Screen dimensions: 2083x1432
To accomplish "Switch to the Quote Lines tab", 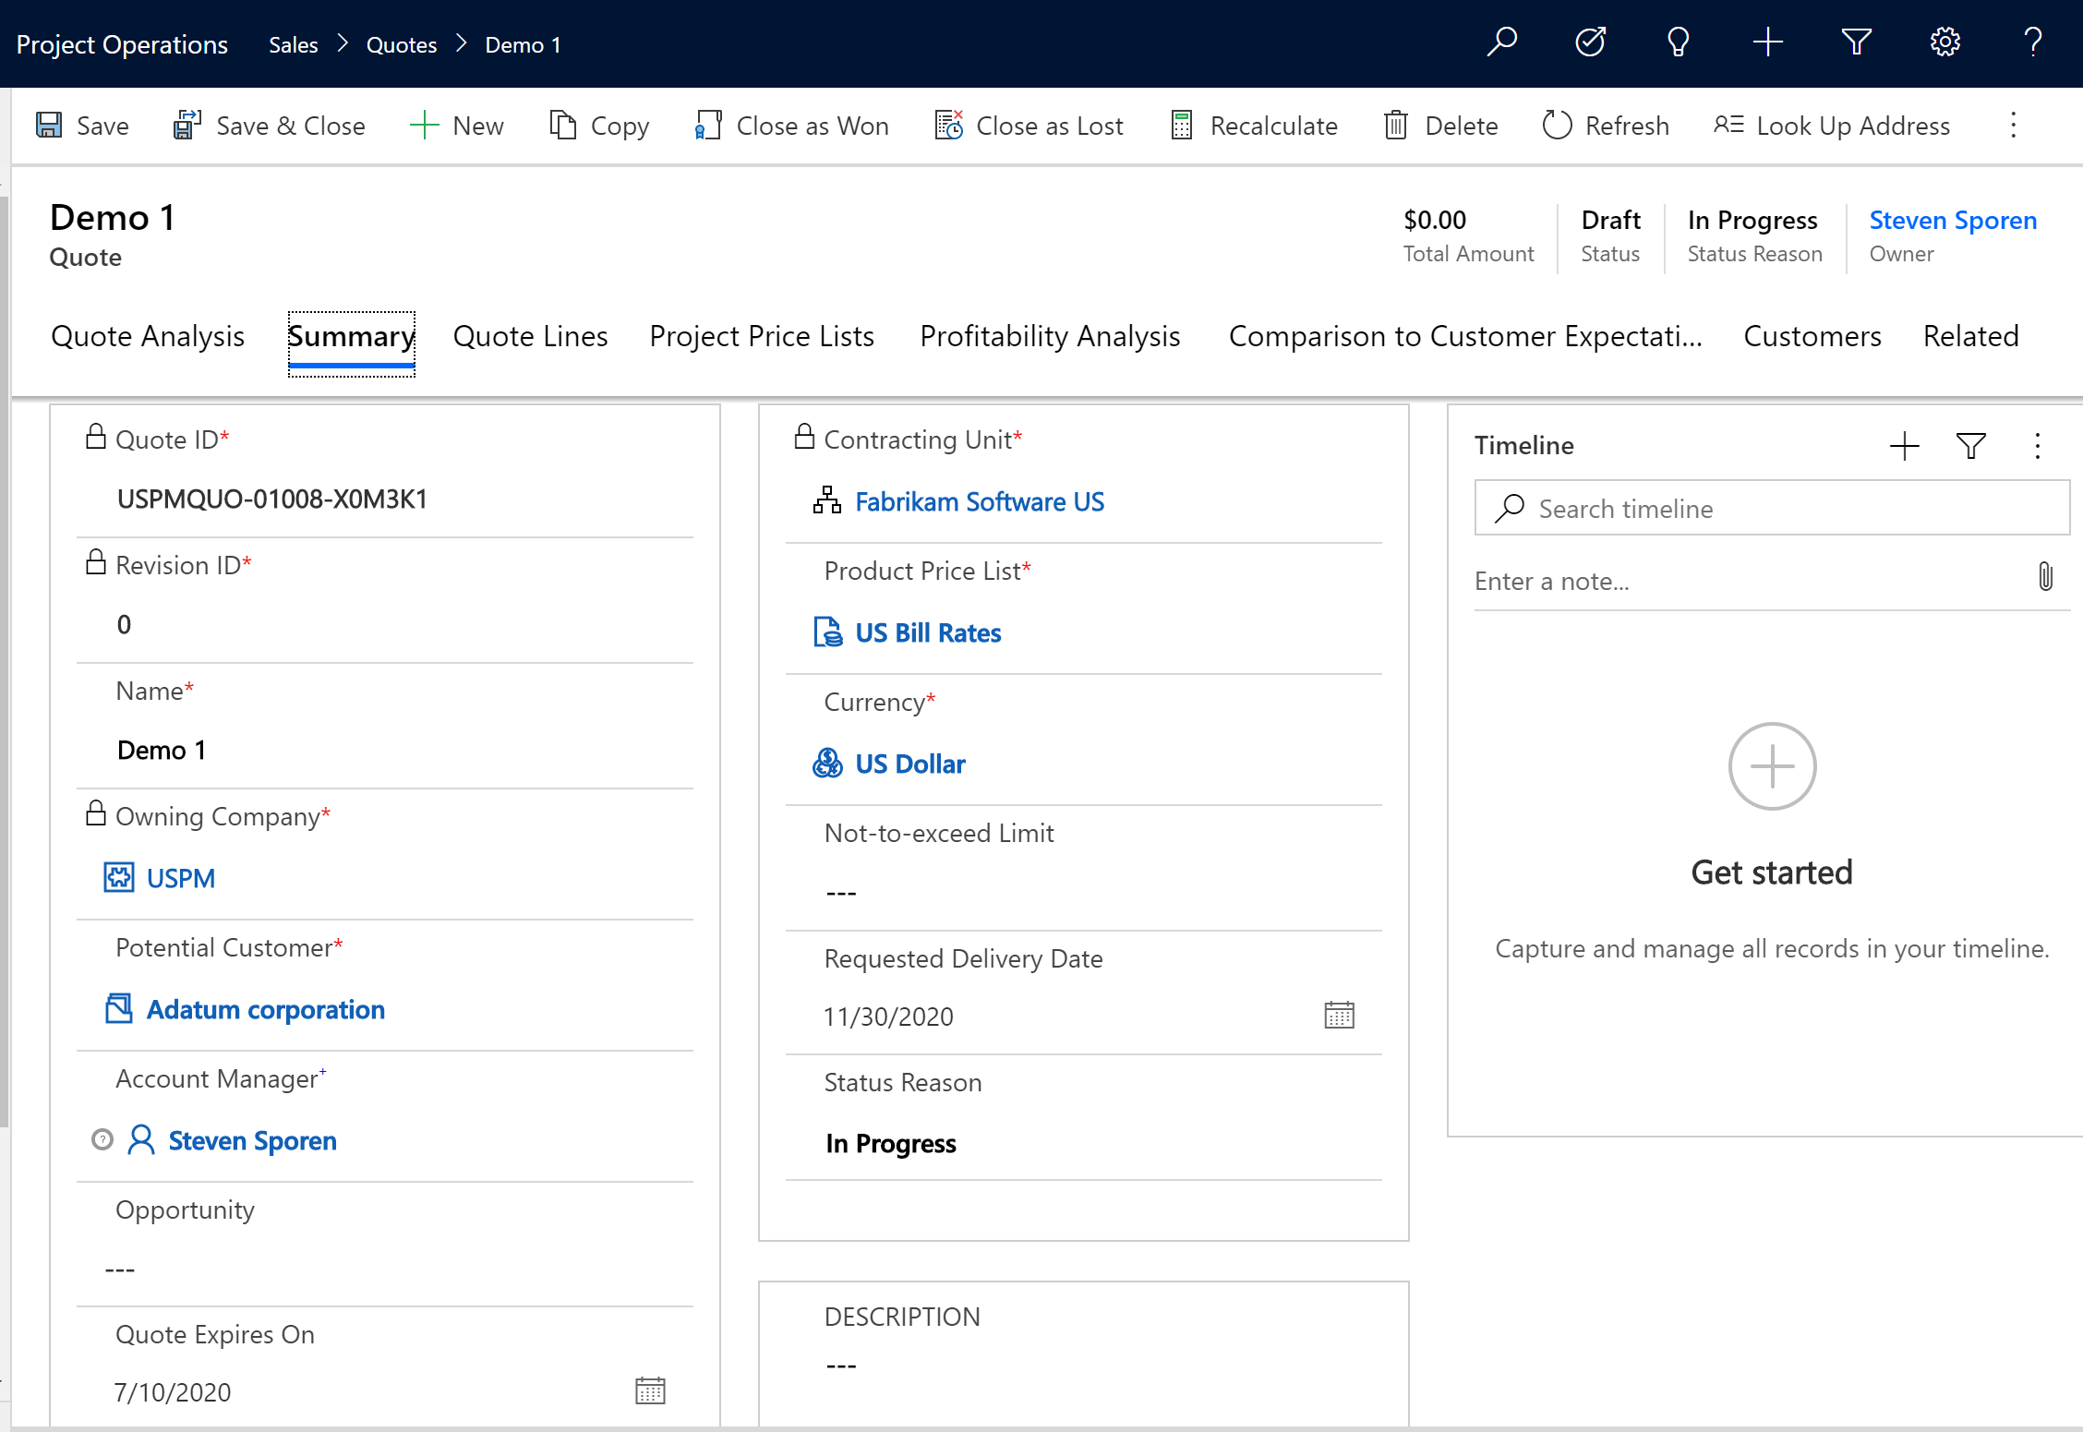I will 529,336.
